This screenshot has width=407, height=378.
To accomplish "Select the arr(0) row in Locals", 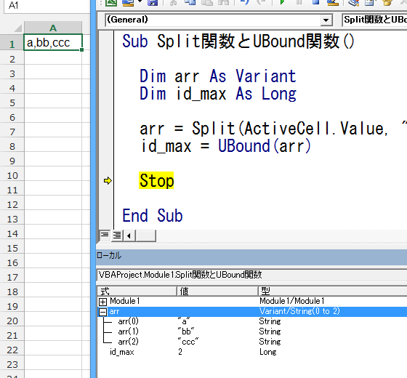I will coord(252,321).
